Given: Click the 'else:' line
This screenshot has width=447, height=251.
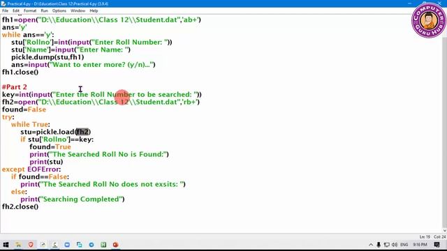Looking at the screenshot, I should 19,192.
